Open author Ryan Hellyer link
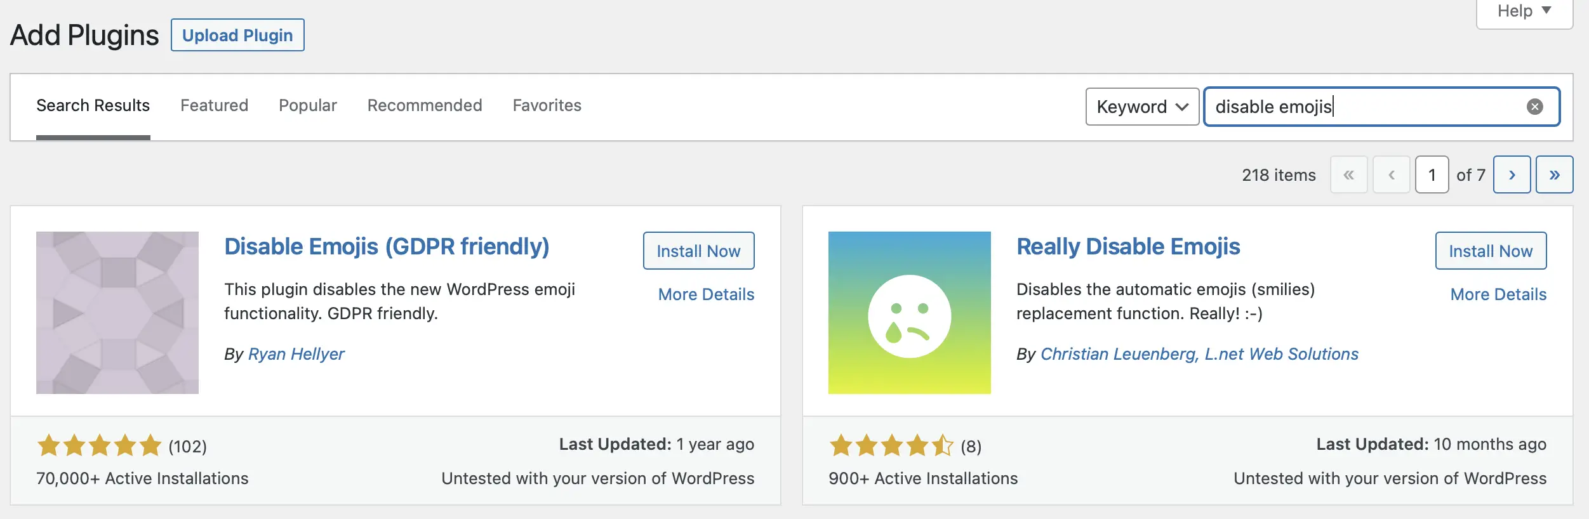 click(x=296, y=354)
